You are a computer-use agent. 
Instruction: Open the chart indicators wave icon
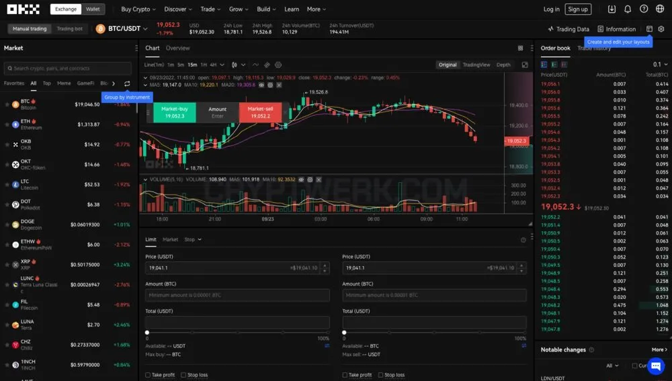coord(255,65)
